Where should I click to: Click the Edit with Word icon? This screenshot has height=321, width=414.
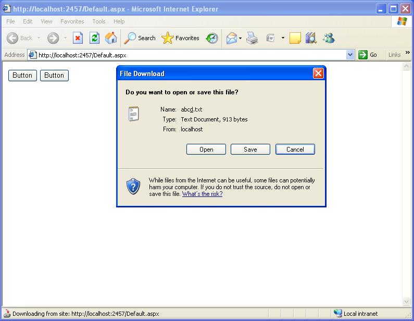(271, 38)
